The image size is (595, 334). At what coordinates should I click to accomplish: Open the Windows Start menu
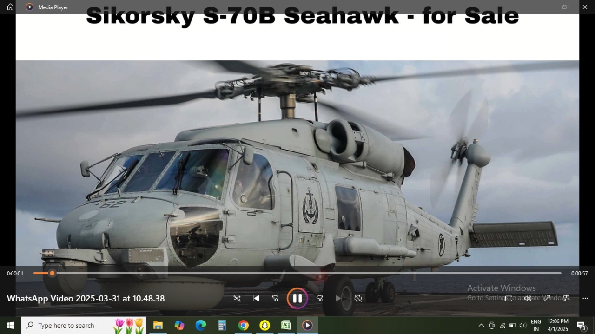pos(10,326)
